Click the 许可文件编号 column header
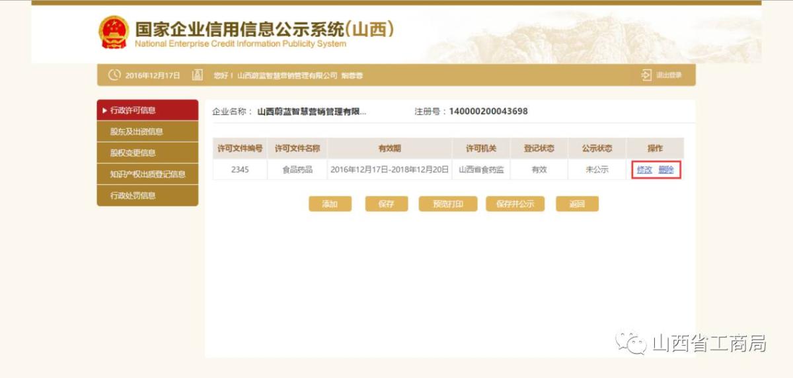Image resolution: width=793 pixels, height=378 pixels. [x=240, y=148]
